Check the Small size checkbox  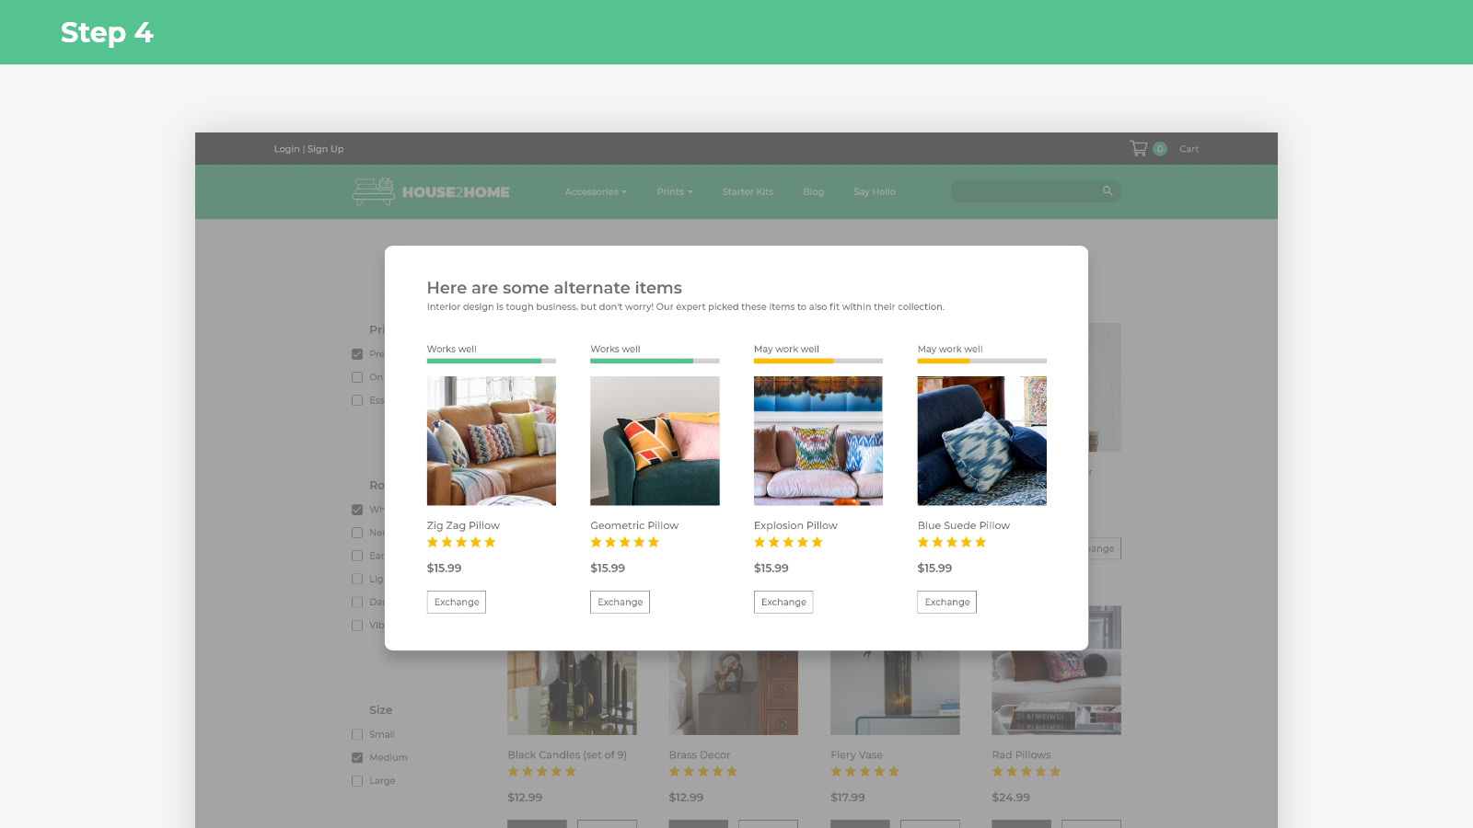(357, 734)
